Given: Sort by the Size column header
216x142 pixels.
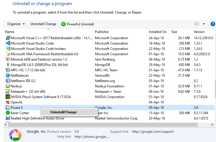Looking at the screenshot, I should [x=181, y=32].
